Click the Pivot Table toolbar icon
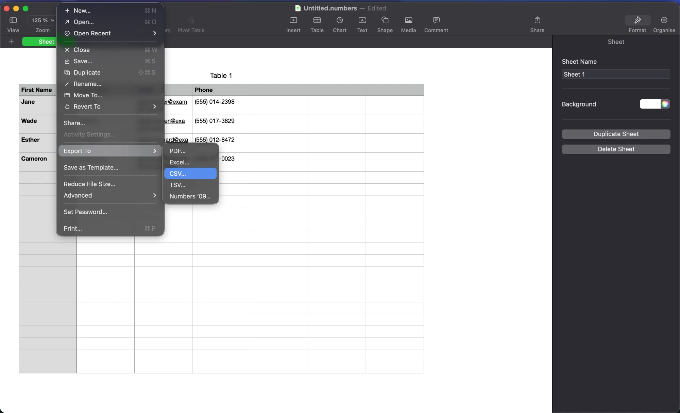The image size is (680, 413). click(x=191, y=20)
